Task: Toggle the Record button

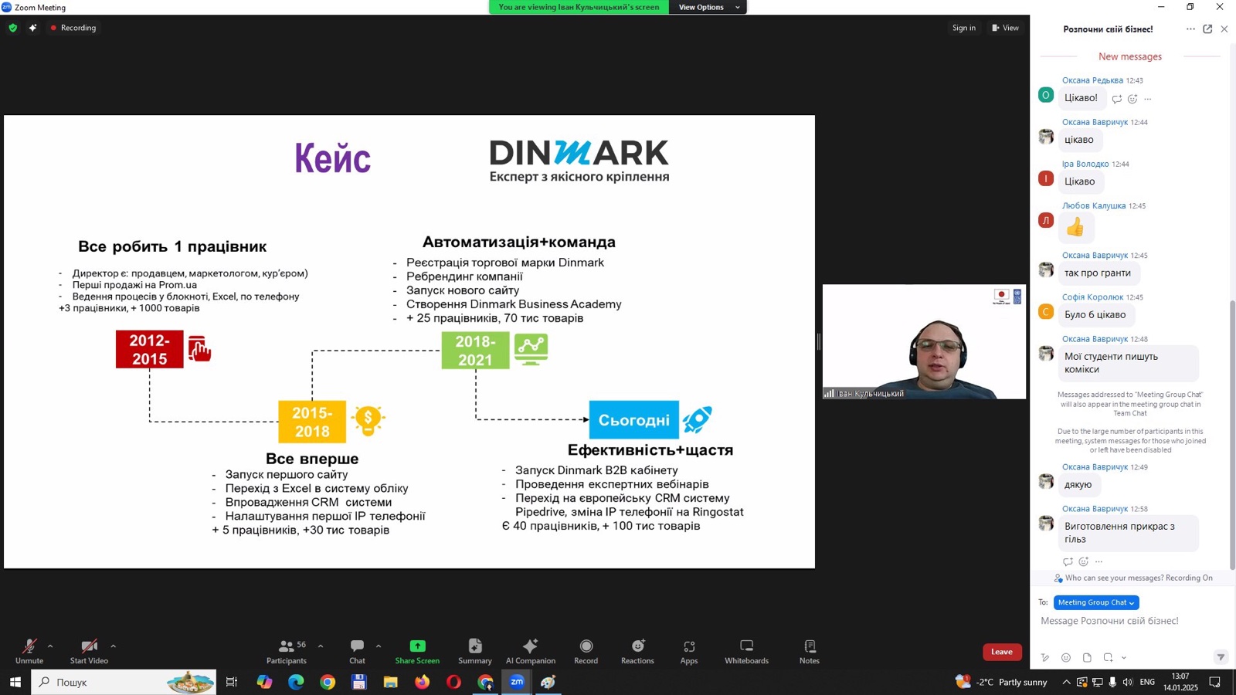Action: click(x=586, y=651)
